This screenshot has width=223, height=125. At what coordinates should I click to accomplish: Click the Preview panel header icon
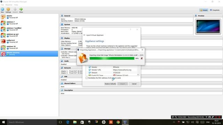tap(196, 16)
